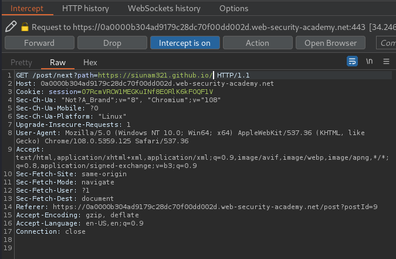Viewport: 396px width, 259px height.
Task: Forward the intercepted request
Action: pyautogui.click(x=39, y=43)
